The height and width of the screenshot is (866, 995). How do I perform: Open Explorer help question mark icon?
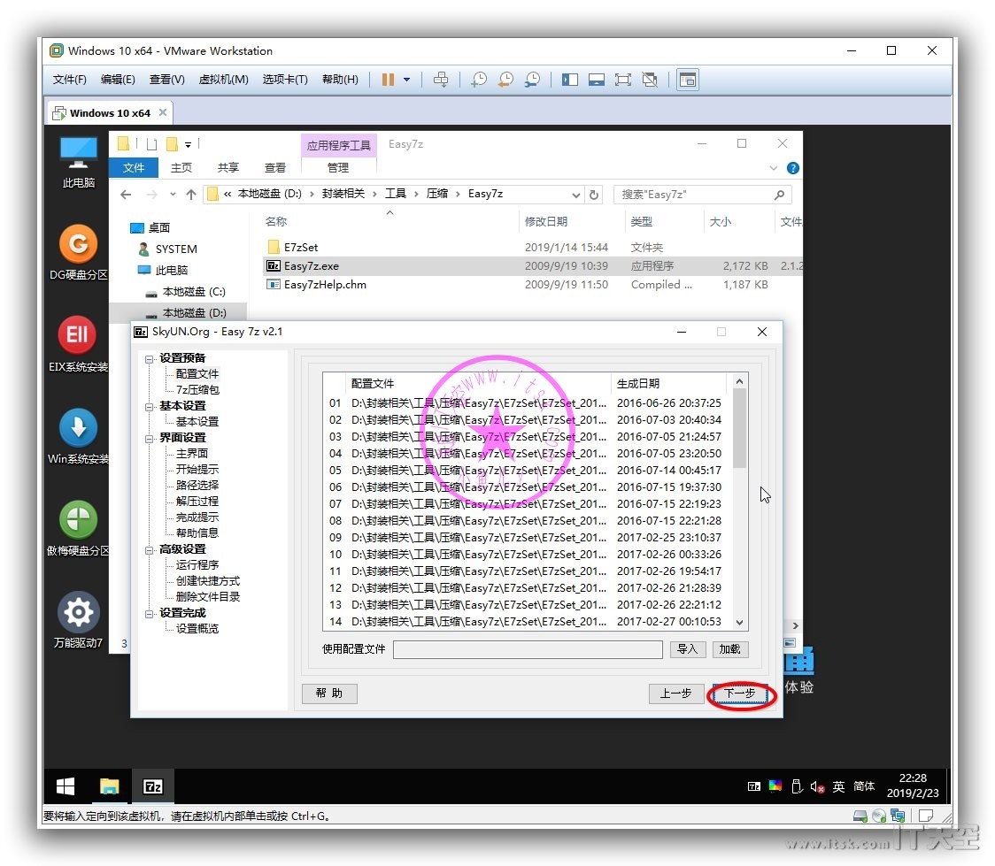(792, 168)
